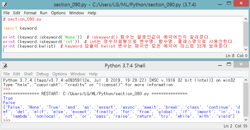Close the Python 3.7.4 Shell window

pyautogui.click(x=241, y=64)
